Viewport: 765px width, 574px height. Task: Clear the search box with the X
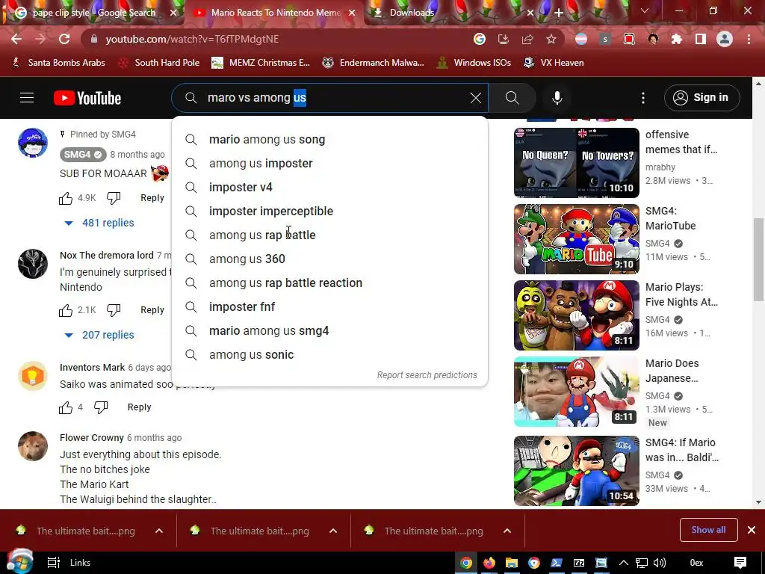pyautogui.click(x=476, y=98)
